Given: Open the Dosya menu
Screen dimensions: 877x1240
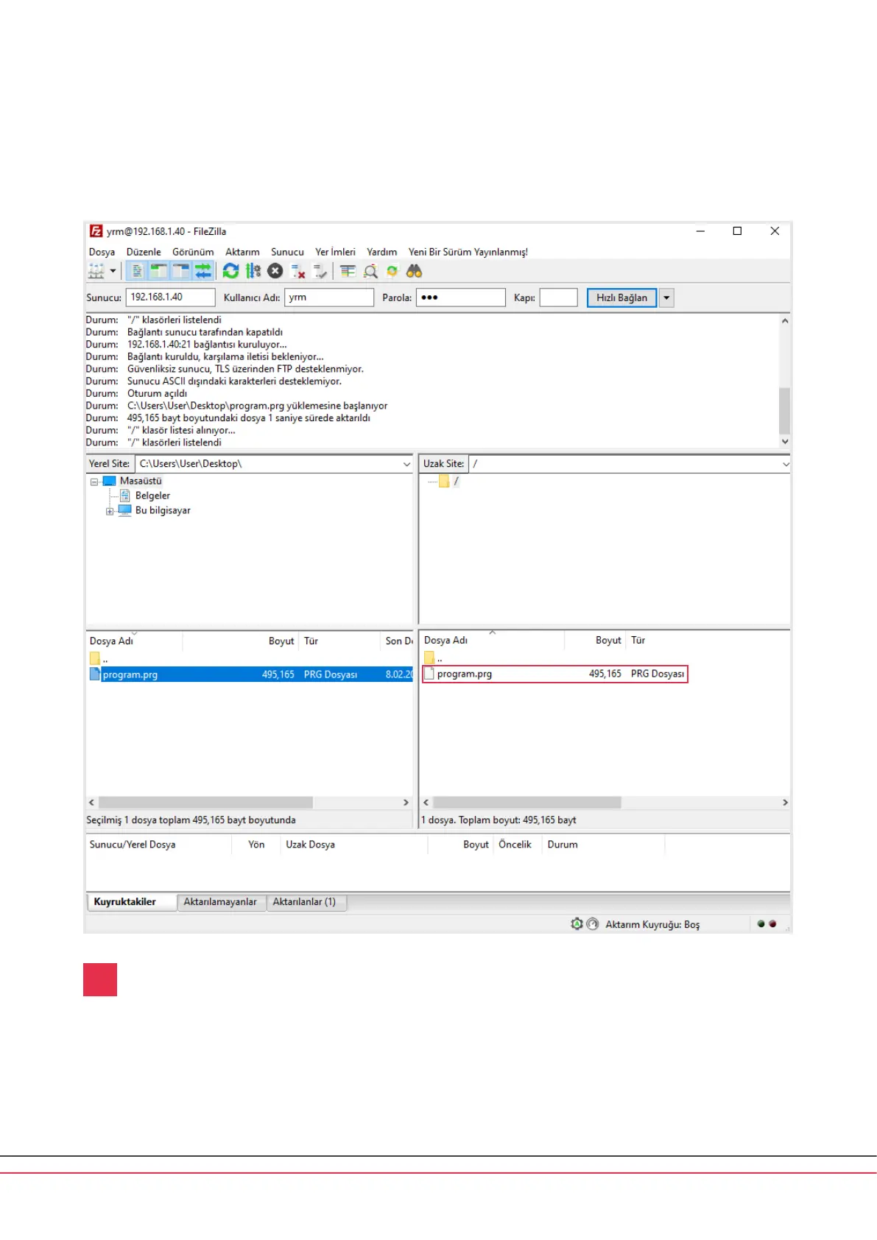Looking at the screenshot, I should click(x=102, y=252).
